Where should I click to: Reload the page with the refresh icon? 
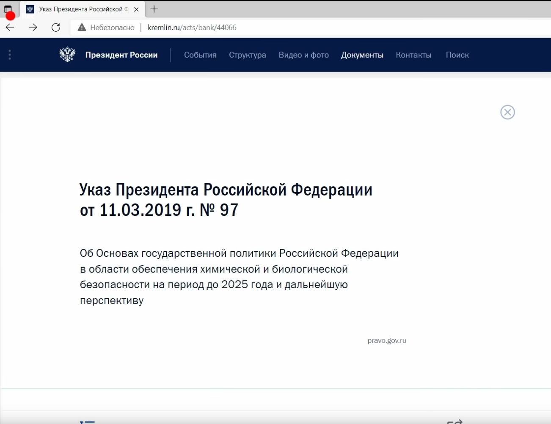click(56, 28)
